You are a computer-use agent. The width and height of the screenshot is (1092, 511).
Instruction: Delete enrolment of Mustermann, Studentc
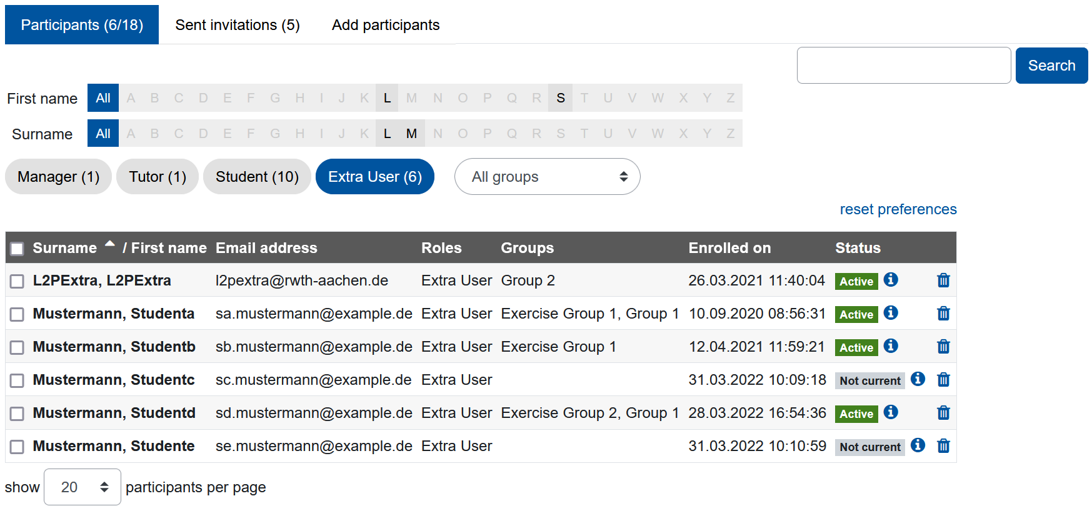943,380
